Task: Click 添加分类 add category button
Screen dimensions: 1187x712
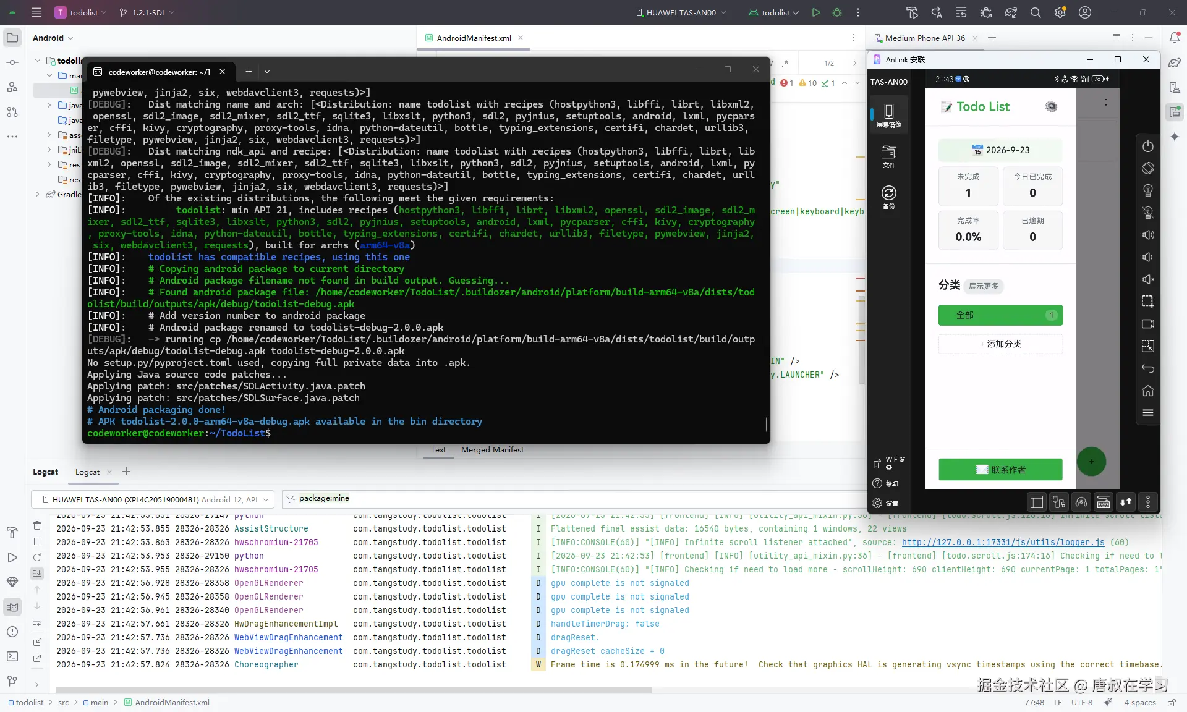Action: point(1000,344)
